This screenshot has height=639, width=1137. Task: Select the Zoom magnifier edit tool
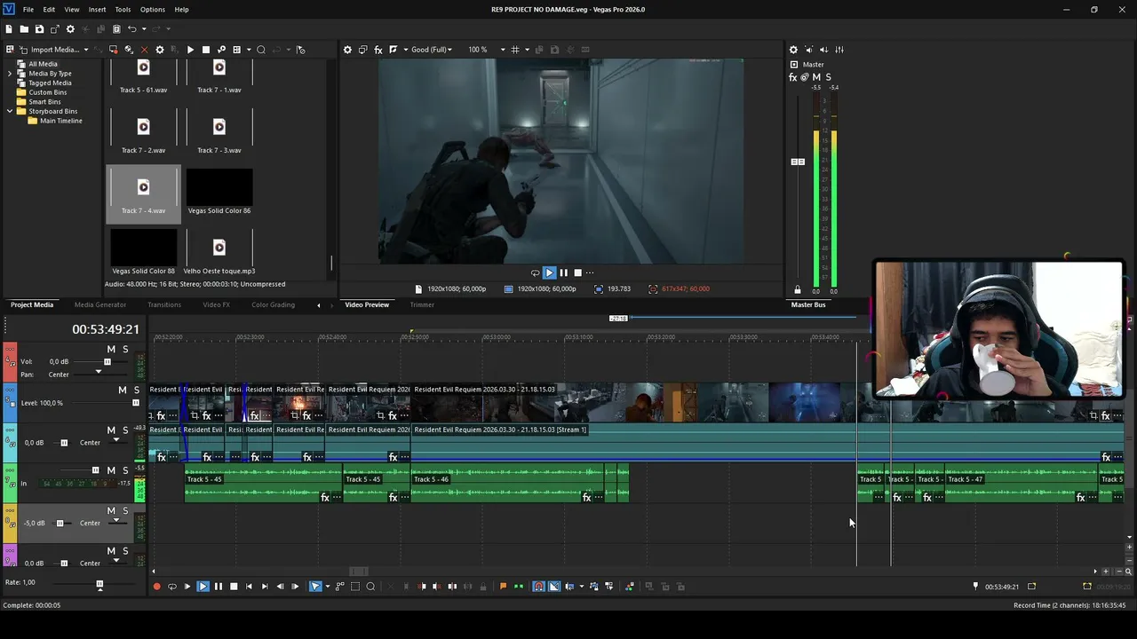pyautogui.click(x=371, y=587)
